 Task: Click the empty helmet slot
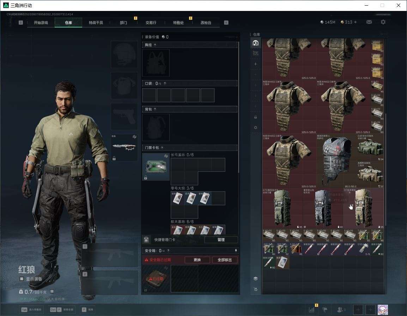[x=124, y=55]
